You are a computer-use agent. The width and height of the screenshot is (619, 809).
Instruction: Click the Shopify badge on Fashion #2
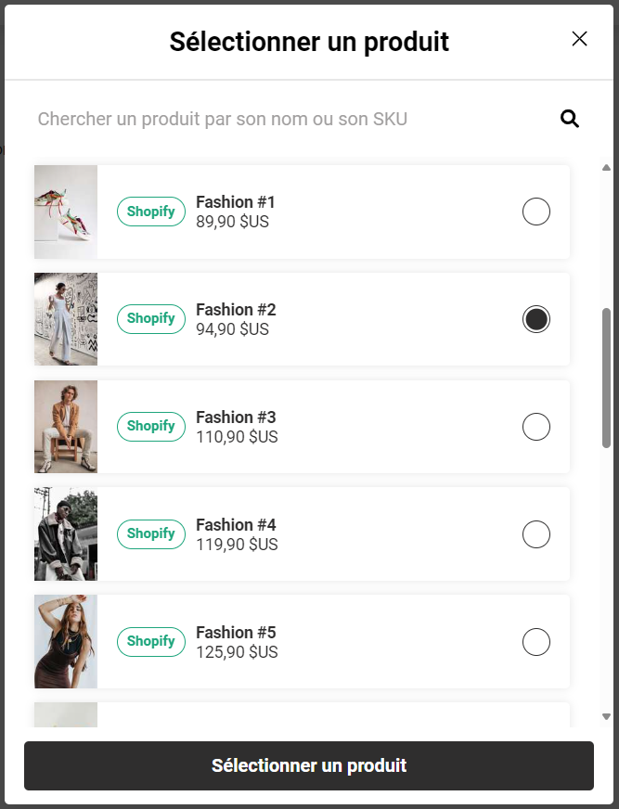point(150,318)
